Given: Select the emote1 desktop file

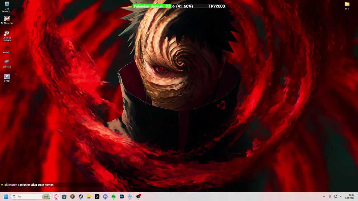Looking at the screenshot, I should [x=7, y=49].
